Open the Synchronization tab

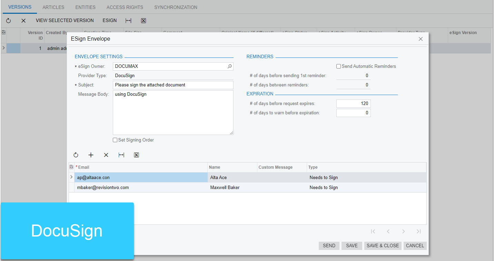coord(176,7)
